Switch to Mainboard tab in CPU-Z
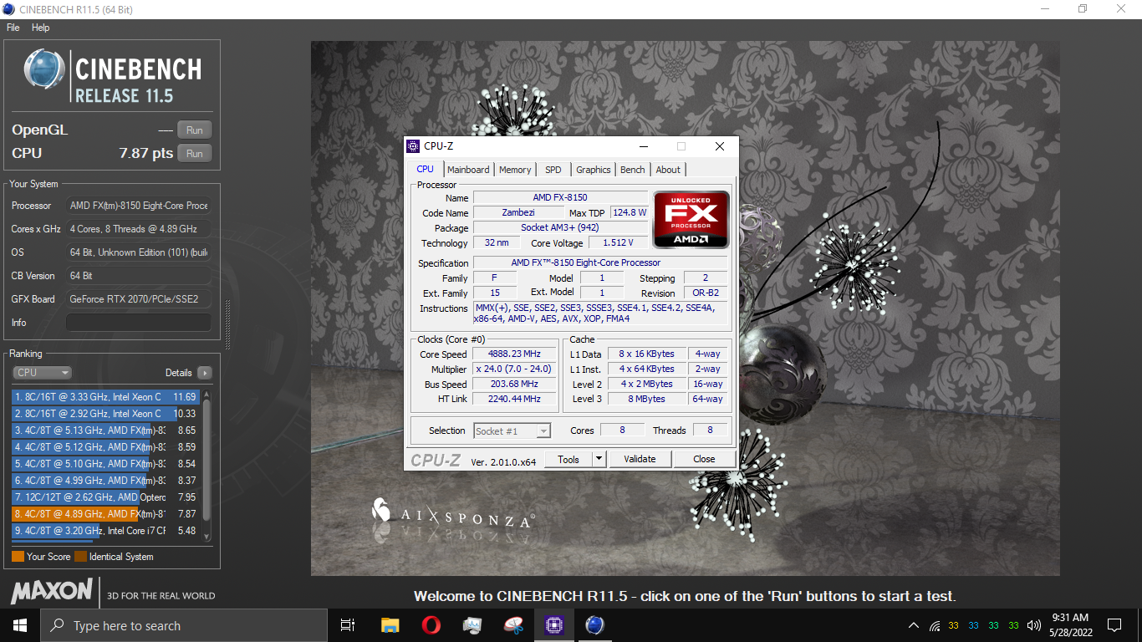Viewport: 1142px width, 642px height. (x=468, y=170)
